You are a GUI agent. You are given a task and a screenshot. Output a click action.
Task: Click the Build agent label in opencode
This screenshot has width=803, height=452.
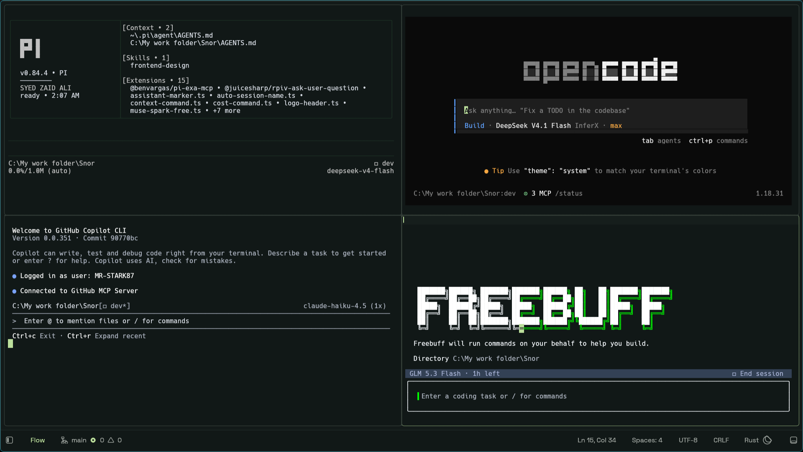point(474,126)
